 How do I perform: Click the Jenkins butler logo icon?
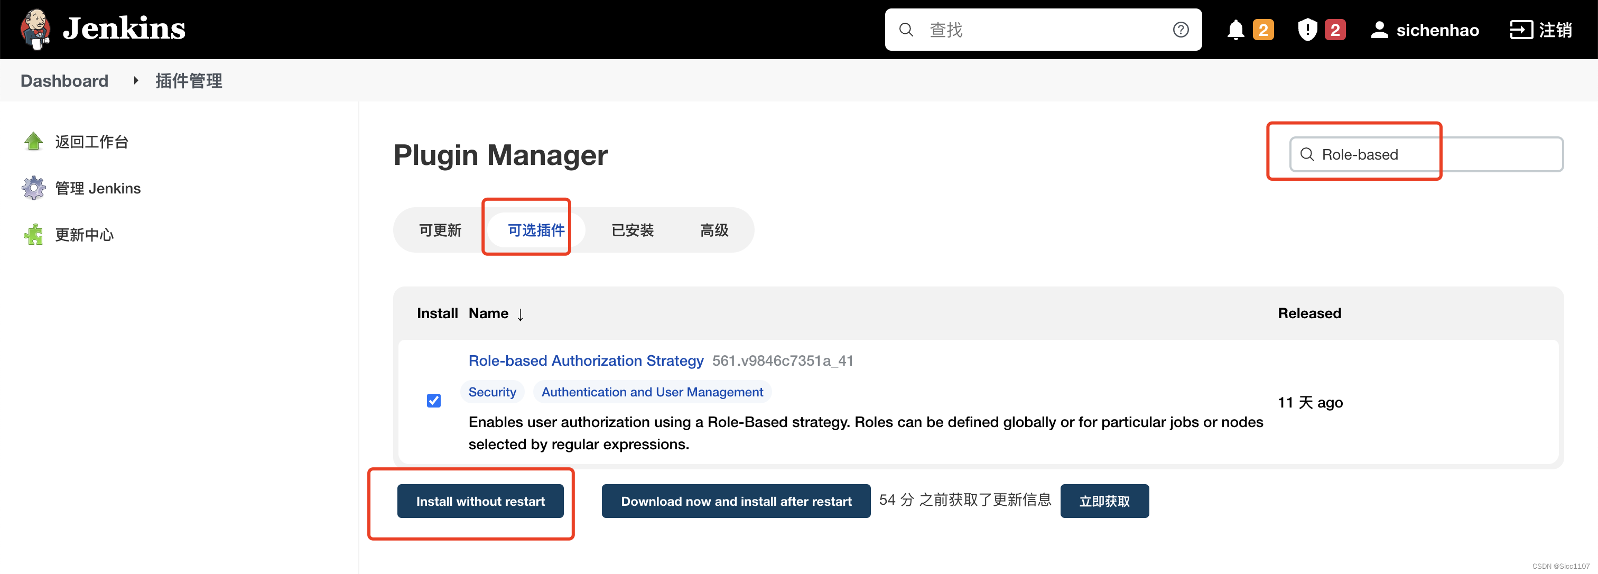coord(35,29)
